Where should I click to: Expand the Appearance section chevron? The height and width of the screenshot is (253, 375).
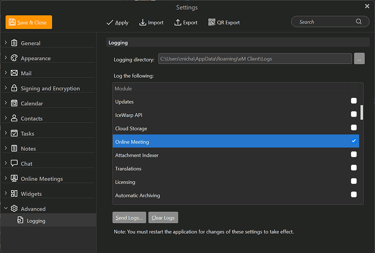(x=6, y=58)
